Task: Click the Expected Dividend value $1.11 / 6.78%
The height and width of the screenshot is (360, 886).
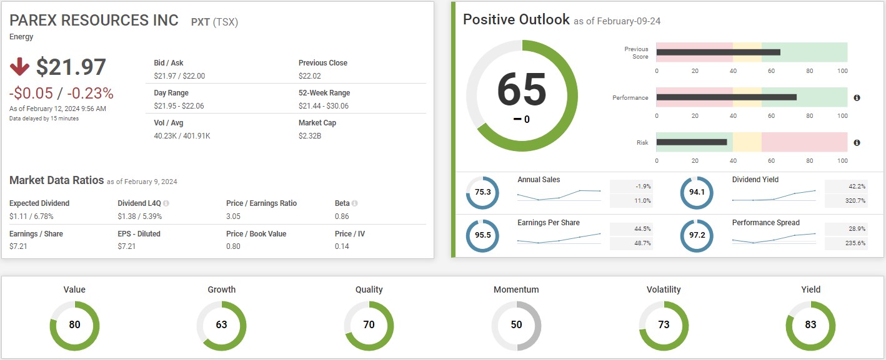Action: coord(31,216)
